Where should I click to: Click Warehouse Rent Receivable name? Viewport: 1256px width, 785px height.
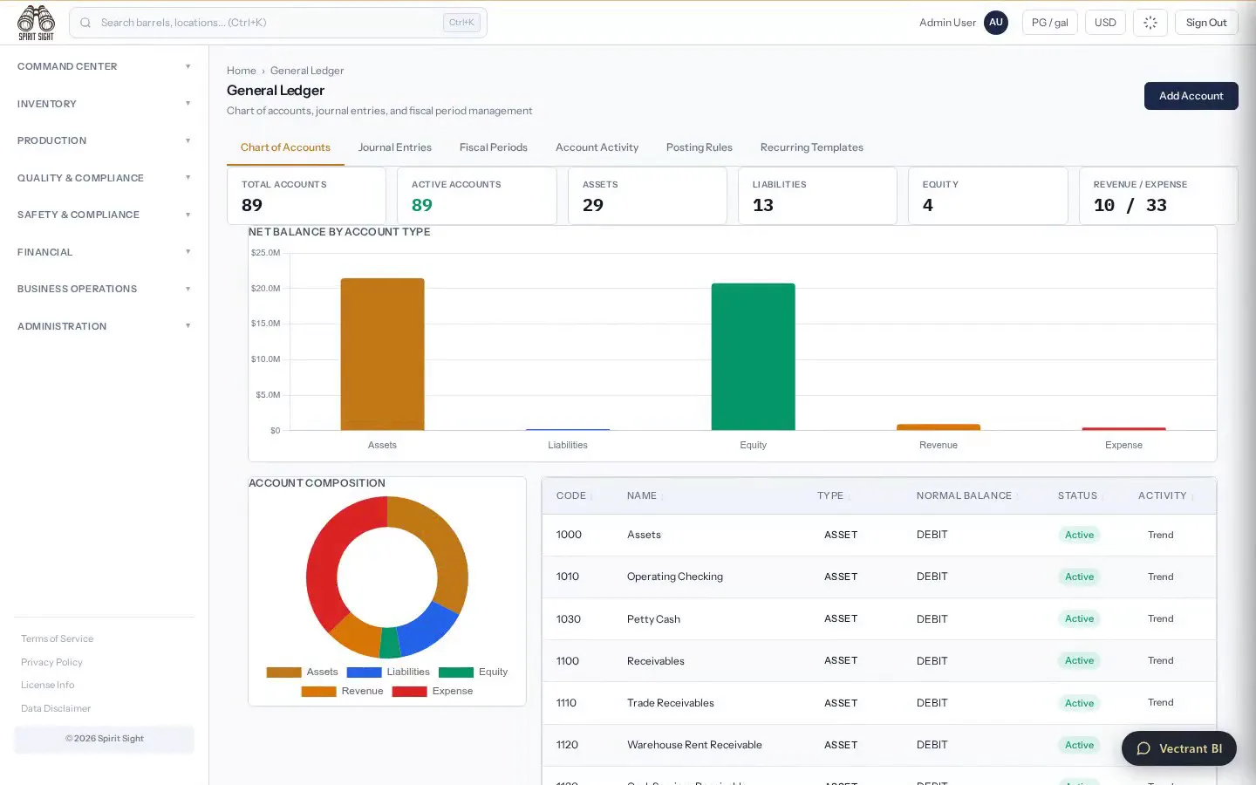click(694, 745)
